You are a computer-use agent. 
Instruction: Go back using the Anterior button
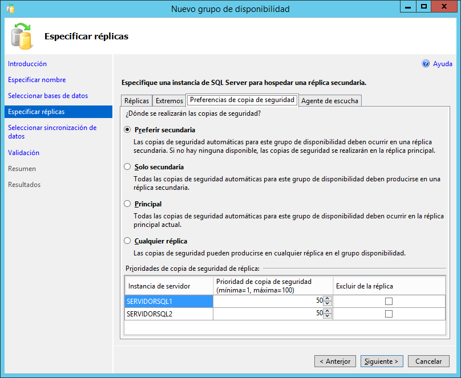[335, 361]
